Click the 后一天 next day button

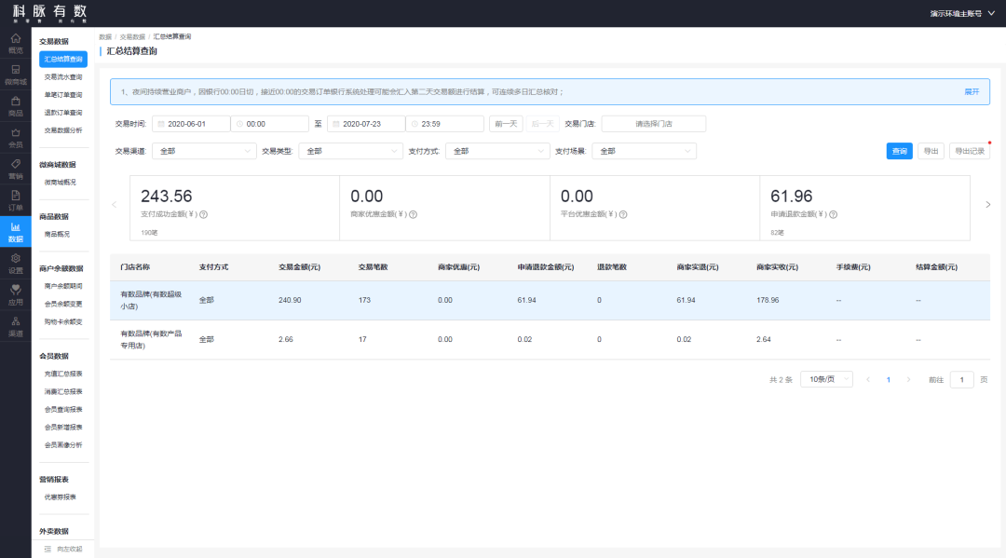coord(542,124)
